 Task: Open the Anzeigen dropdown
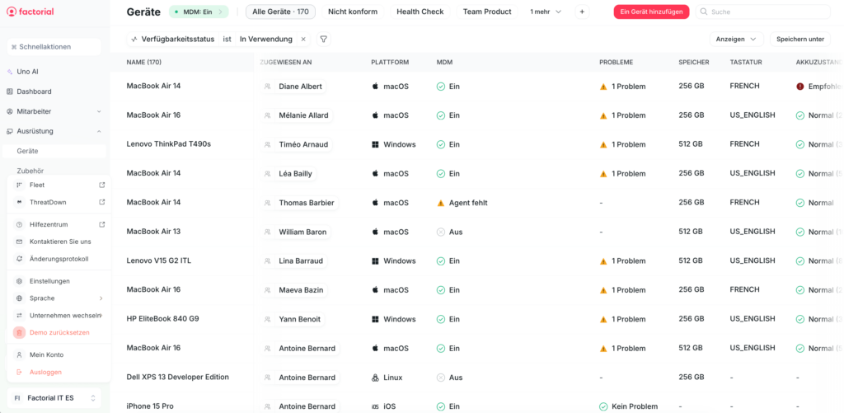click(735, 39)
